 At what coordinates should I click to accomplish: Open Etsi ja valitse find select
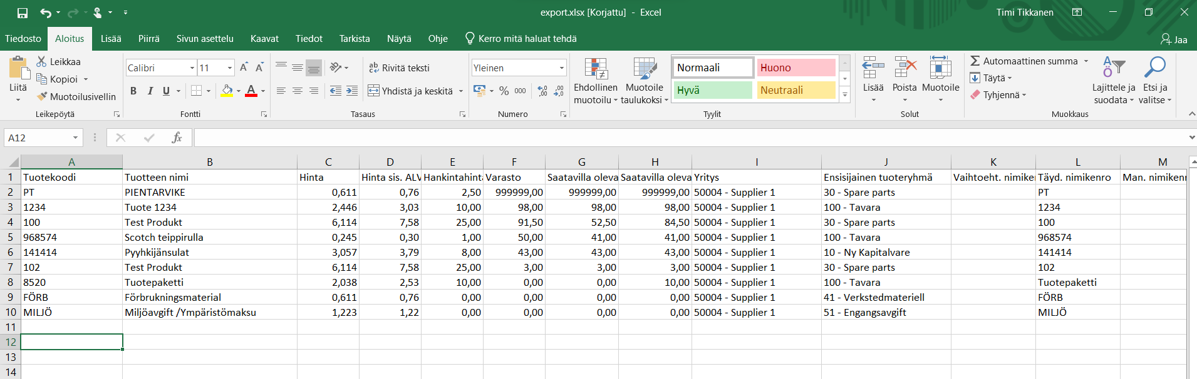[x=1155, y=81]
